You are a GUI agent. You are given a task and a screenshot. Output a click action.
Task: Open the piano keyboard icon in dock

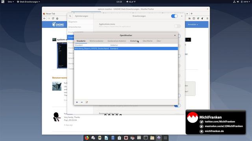pos(139,137)
